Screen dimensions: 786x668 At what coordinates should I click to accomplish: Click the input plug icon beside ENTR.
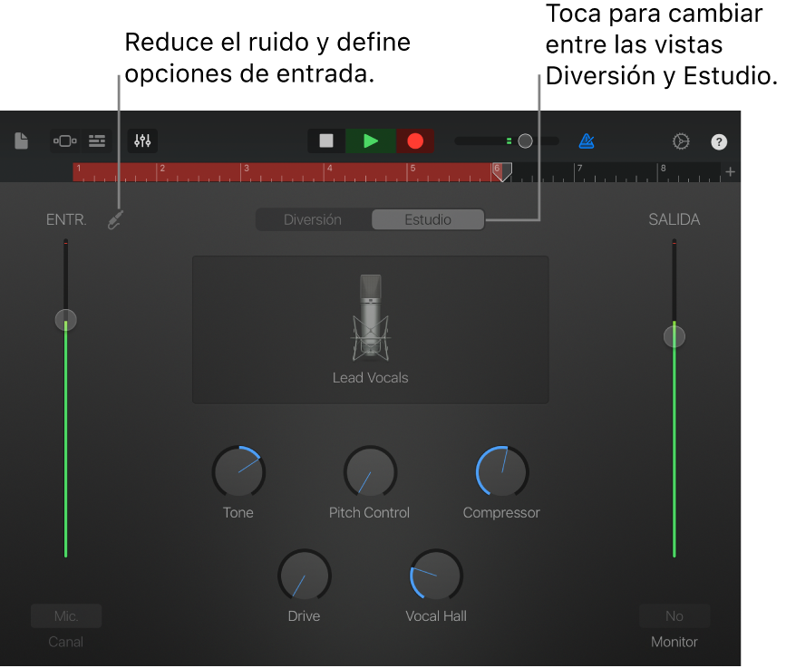tap(115, 218)
